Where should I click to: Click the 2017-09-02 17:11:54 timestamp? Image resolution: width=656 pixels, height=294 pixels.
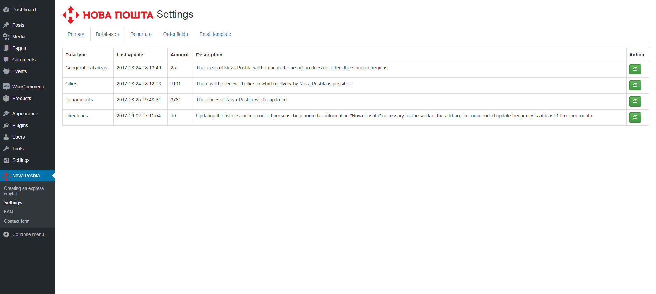(x=138, y=116)
